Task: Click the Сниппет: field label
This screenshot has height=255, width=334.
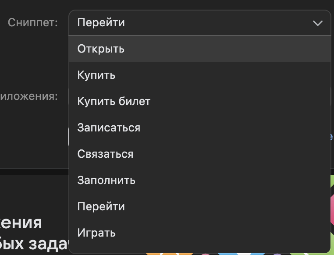Action: coord(33,23)
